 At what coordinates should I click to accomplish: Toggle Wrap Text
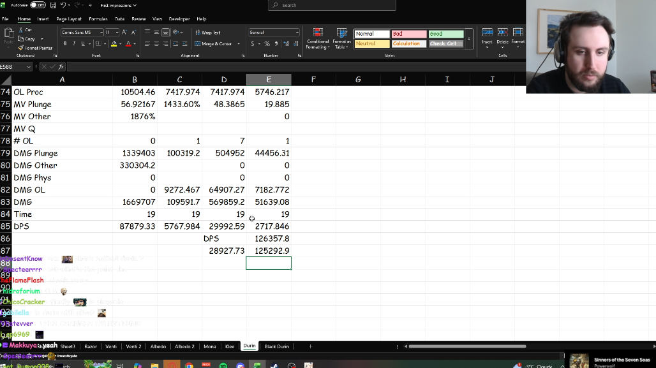(207, 32)
